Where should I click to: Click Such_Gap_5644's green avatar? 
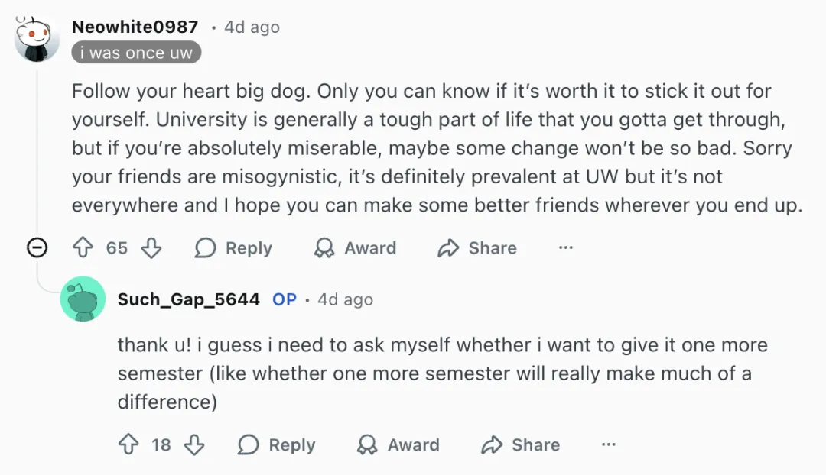83,299
